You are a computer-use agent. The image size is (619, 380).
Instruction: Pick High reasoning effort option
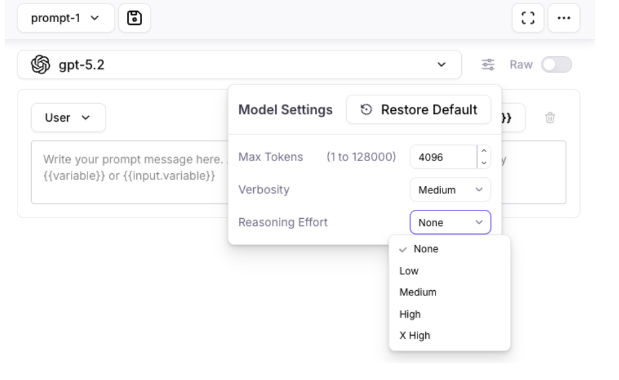[x=410, y=314]
